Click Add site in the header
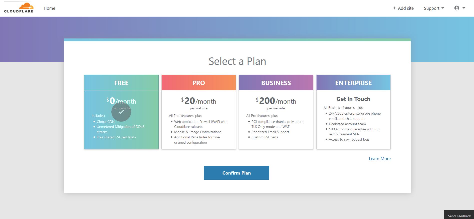The height and width of the screenshot is (219, 474). pyautogui.click(x=403, y=8)
